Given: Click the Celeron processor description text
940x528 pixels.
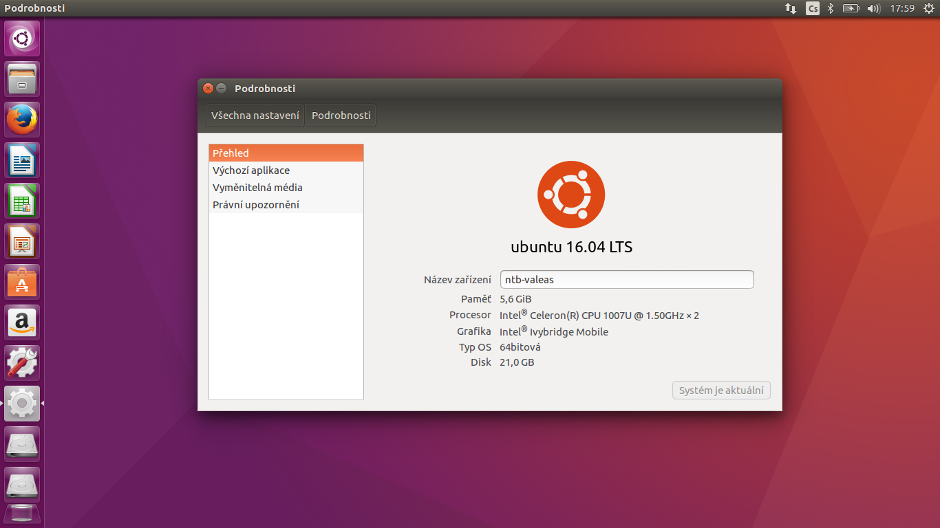Looking at the screenshot, I should [x=599, y=315].
